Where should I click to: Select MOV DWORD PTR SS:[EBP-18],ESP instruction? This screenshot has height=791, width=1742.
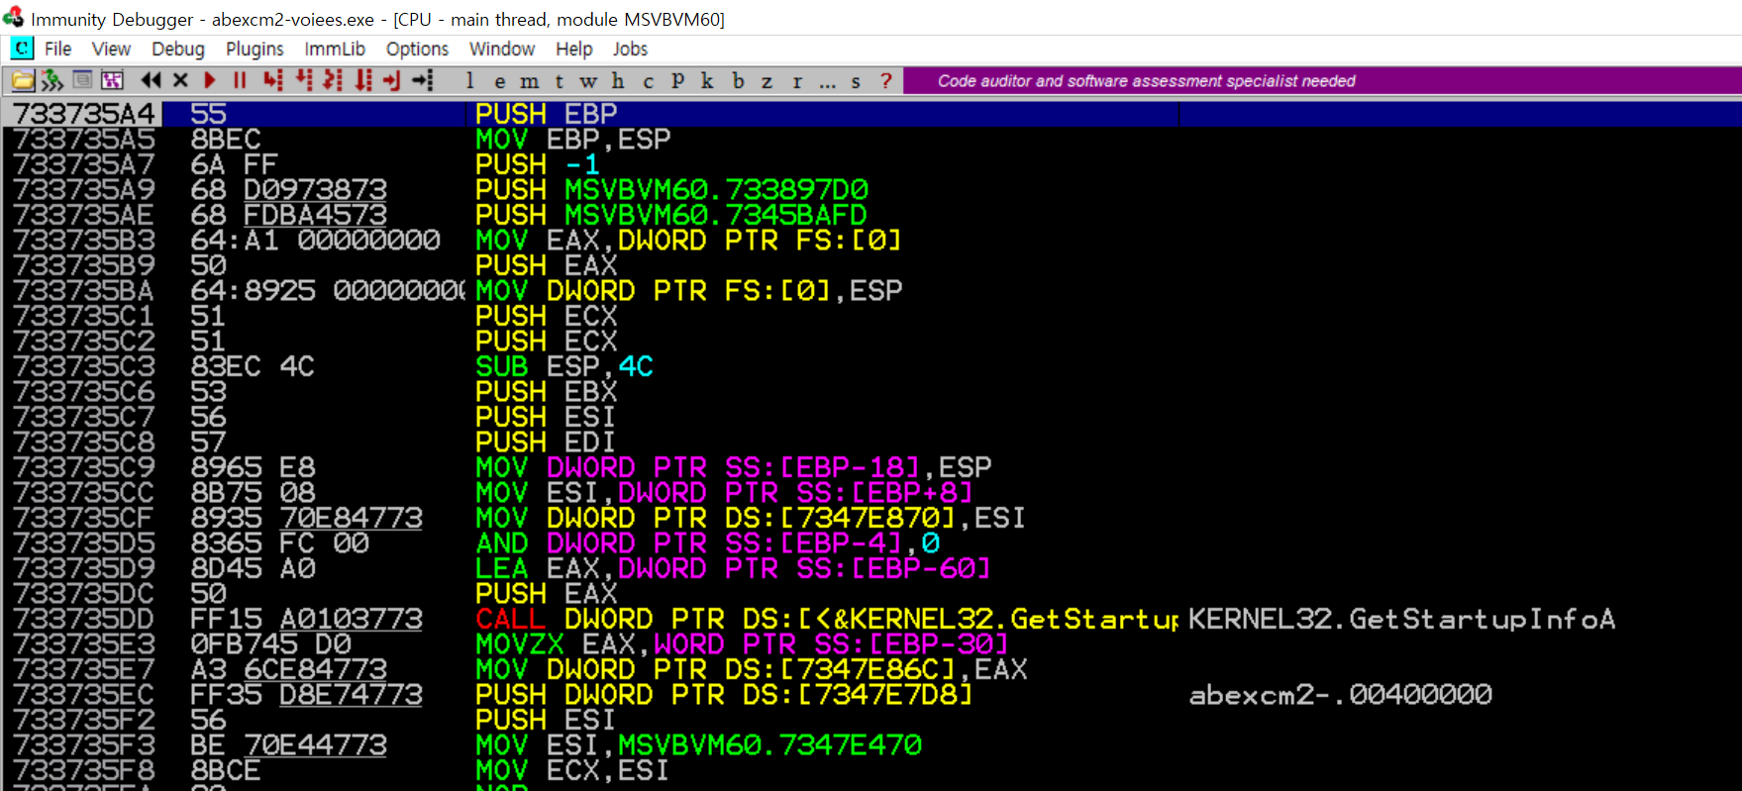coord(734,467)
